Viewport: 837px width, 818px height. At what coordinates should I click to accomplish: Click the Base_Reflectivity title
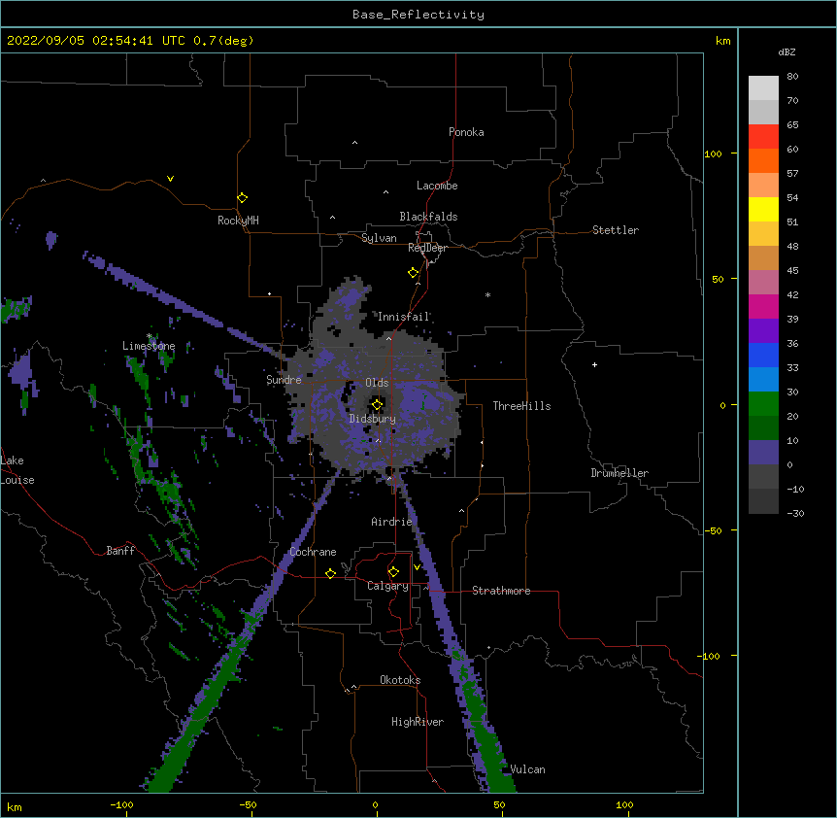(418, 15)
